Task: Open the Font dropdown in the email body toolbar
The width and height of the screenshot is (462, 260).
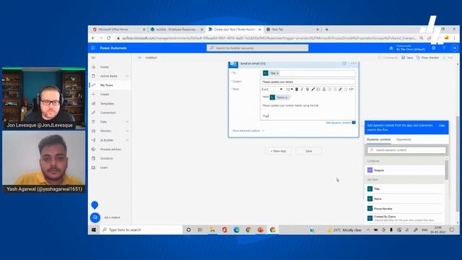Action: pos(271,90)
